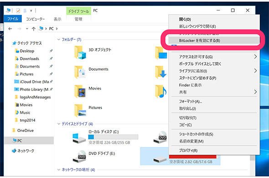Collapse the フォルダー (7) group
269x178 pixels.
pos(59,40)
